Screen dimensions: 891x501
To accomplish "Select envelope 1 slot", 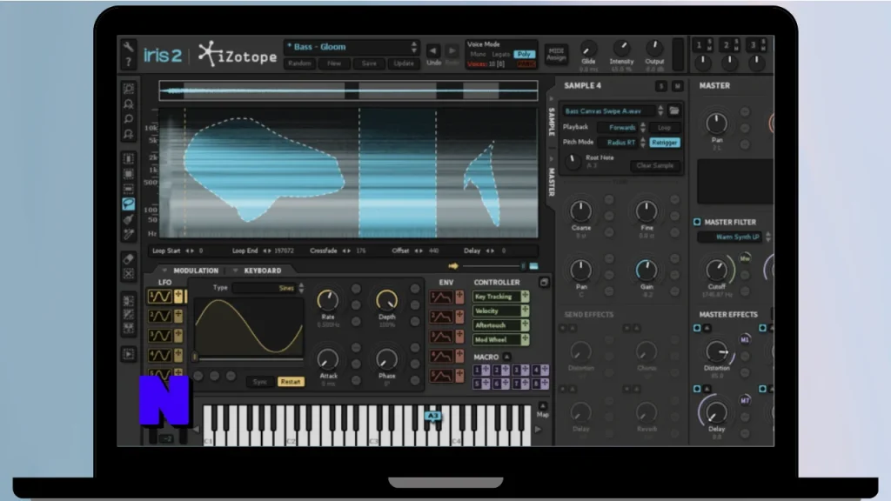I will [x=441, y=297].
